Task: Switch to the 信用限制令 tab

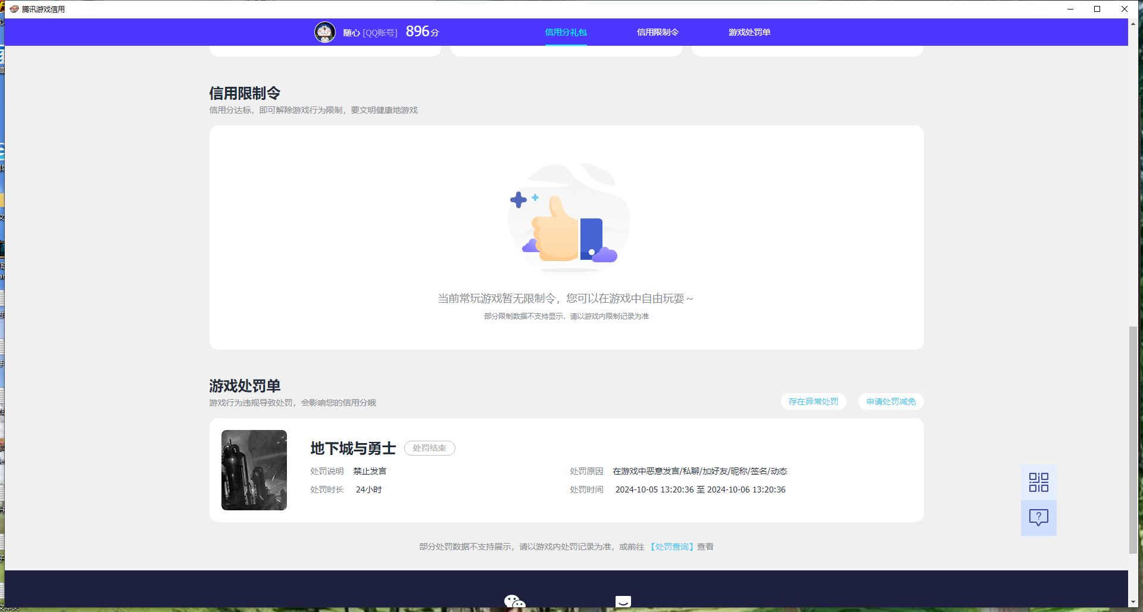Action: point(657,32)
